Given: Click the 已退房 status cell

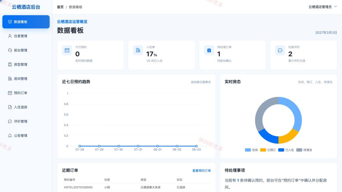Looking at the screenshot, I should [181, 187].
